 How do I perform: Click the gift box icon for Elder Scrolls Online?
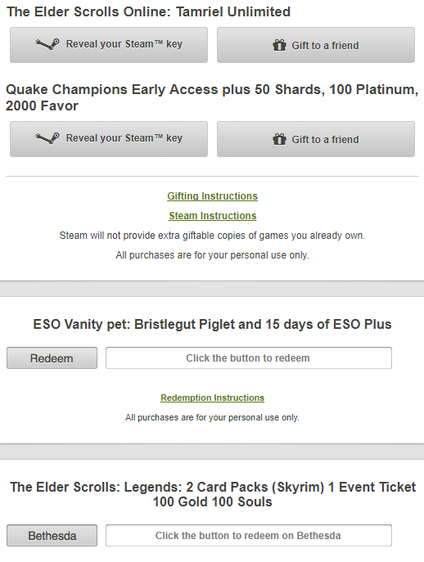click(279, 45)
